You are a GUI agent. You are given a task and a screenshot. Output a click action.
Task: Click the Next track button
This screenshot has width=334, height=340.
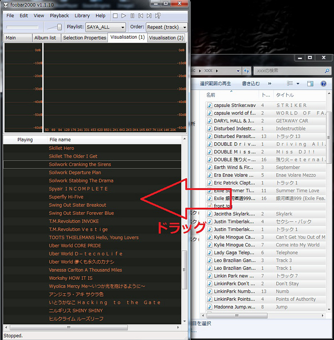pos(149,16)
